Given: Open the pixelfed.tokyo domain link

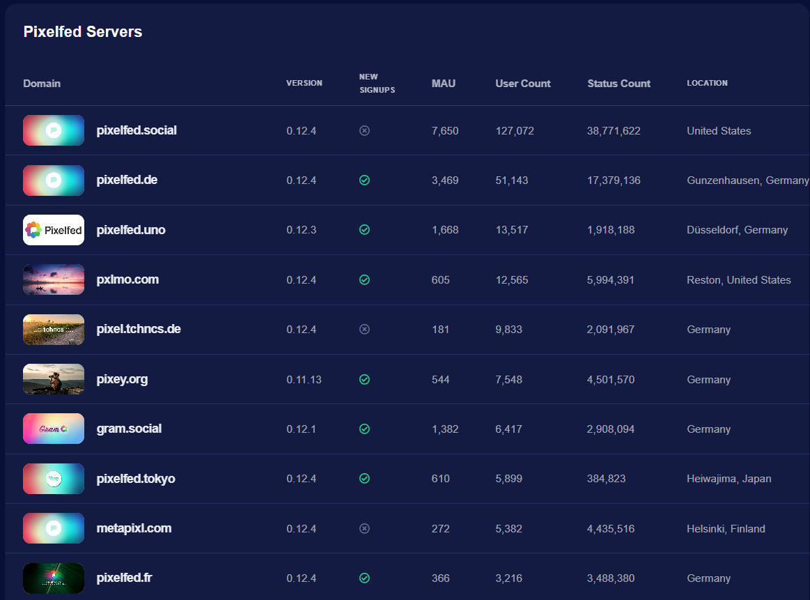Looking at the screenshot, I should [136, 479].
